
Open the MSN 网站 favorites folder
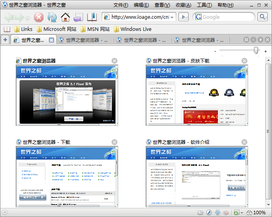95,29
